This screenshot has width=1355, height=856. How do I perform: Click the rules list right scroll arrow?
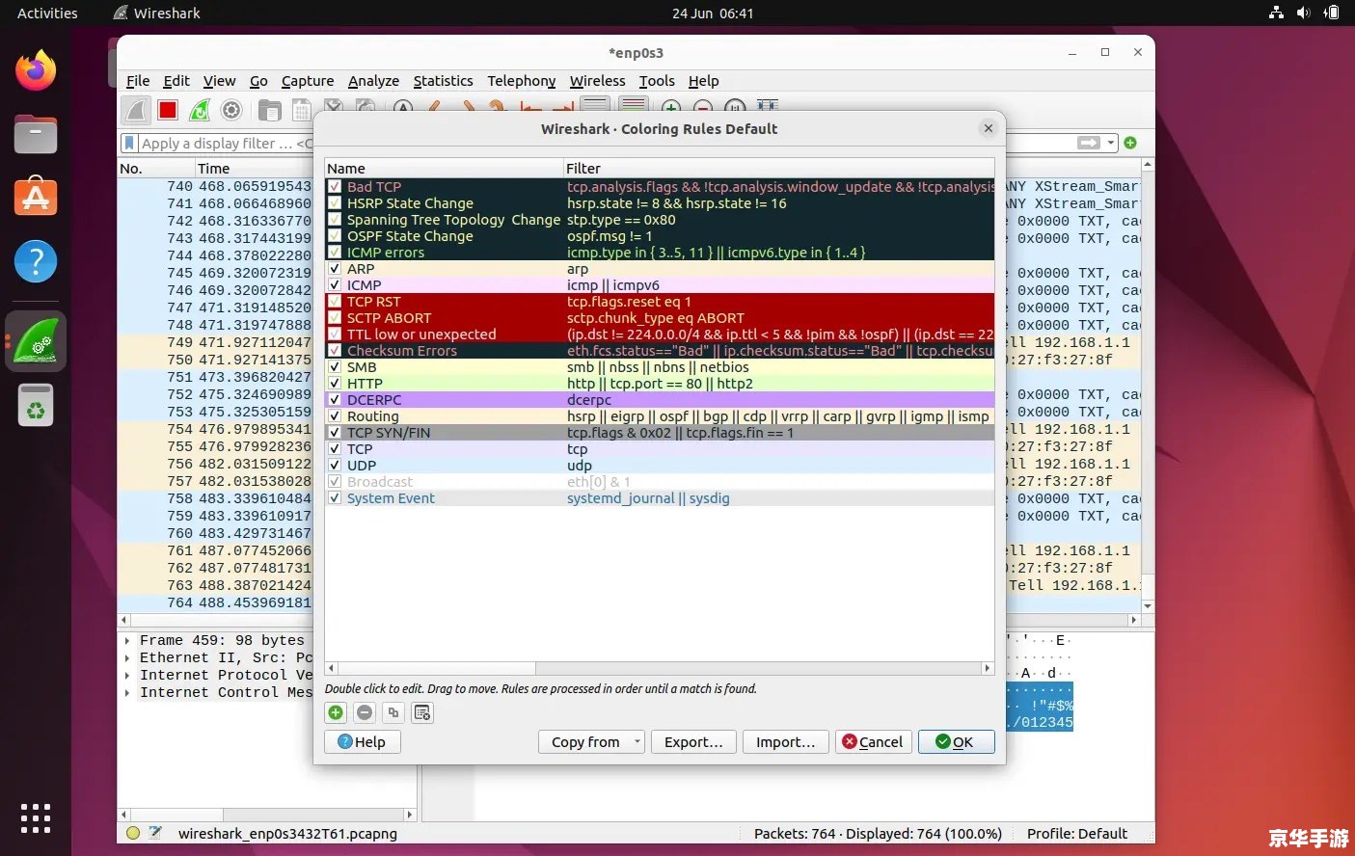pos(987,668)
